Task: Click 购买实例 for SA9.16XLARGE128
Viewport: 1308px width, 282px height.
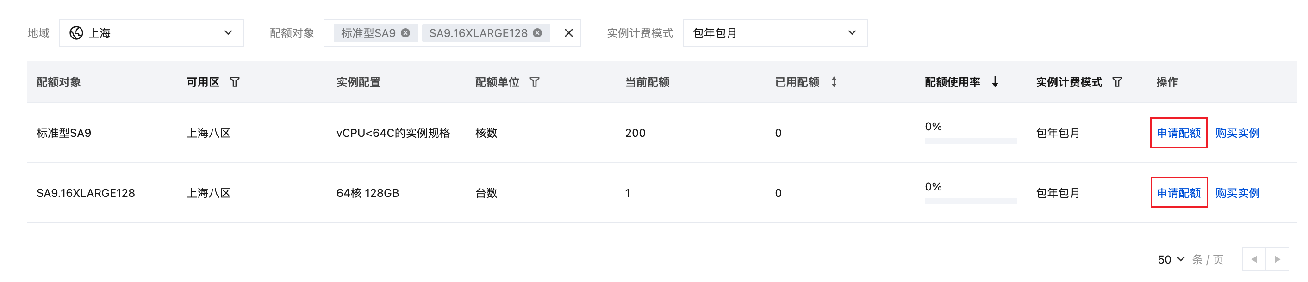Action: (1238, 193)
